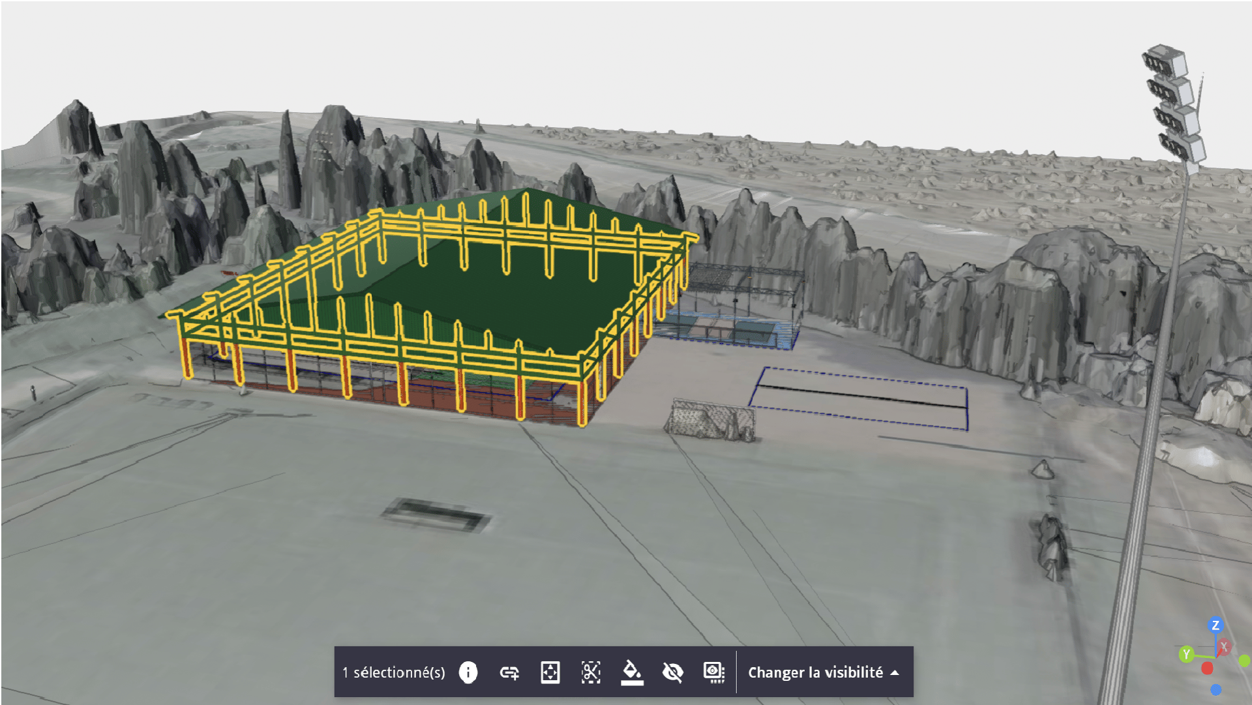Click the green Y axis gizmo handle
The height and width of the screenshot is (705, 1252).
(1186, 654)
